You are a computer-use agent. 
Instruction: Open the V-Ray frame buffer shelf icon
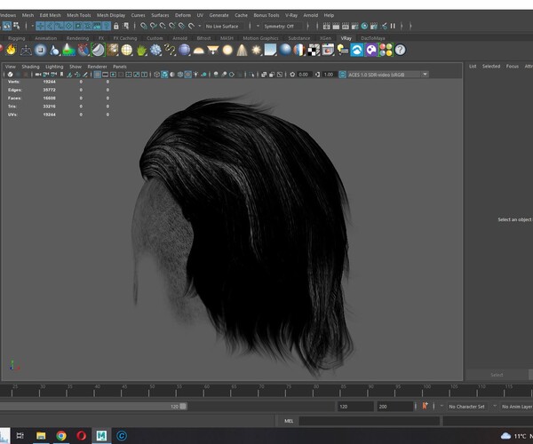point(328,50)
